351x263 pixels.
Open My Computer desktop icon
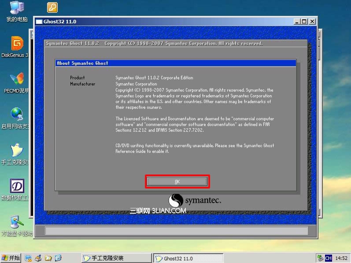point(17,11)
